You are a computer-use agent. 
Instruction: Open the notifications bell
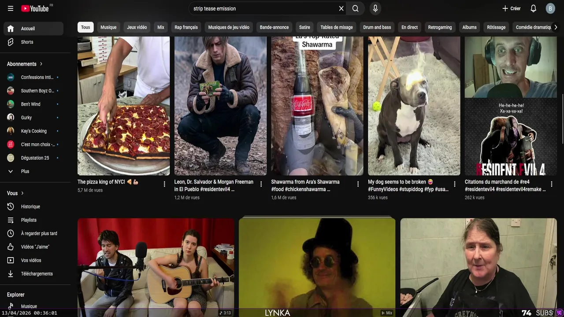(533, 8)
